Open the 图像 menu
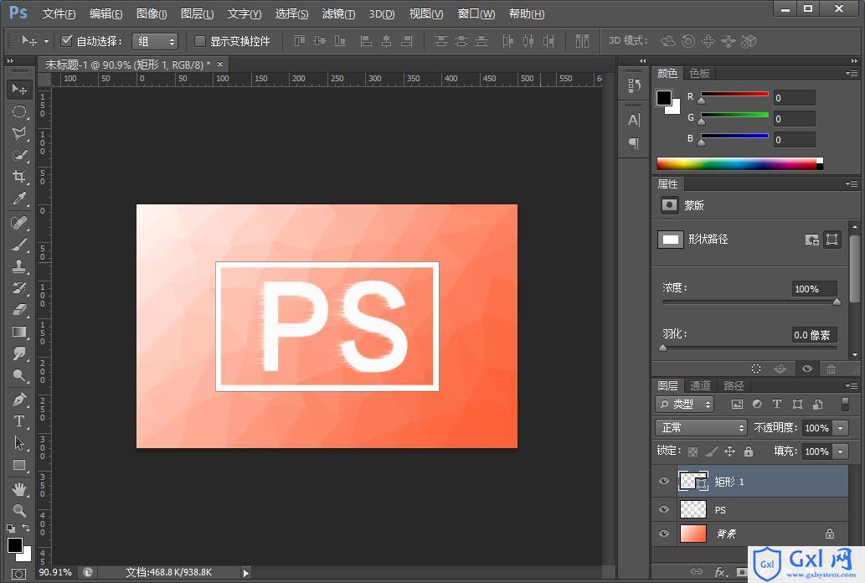Screen dimensions: 865x583 coord(152,13)
